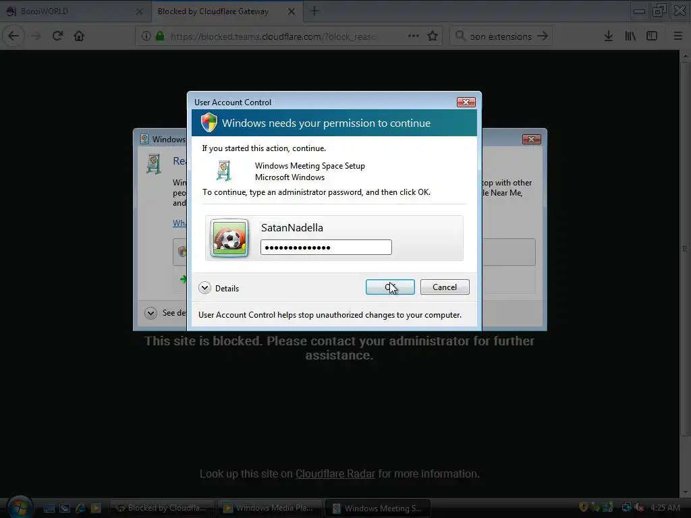The width and height of the screenshot is (691, 518).
Task: Click the network icon in system tray
Action: click(x=626, y=507)
